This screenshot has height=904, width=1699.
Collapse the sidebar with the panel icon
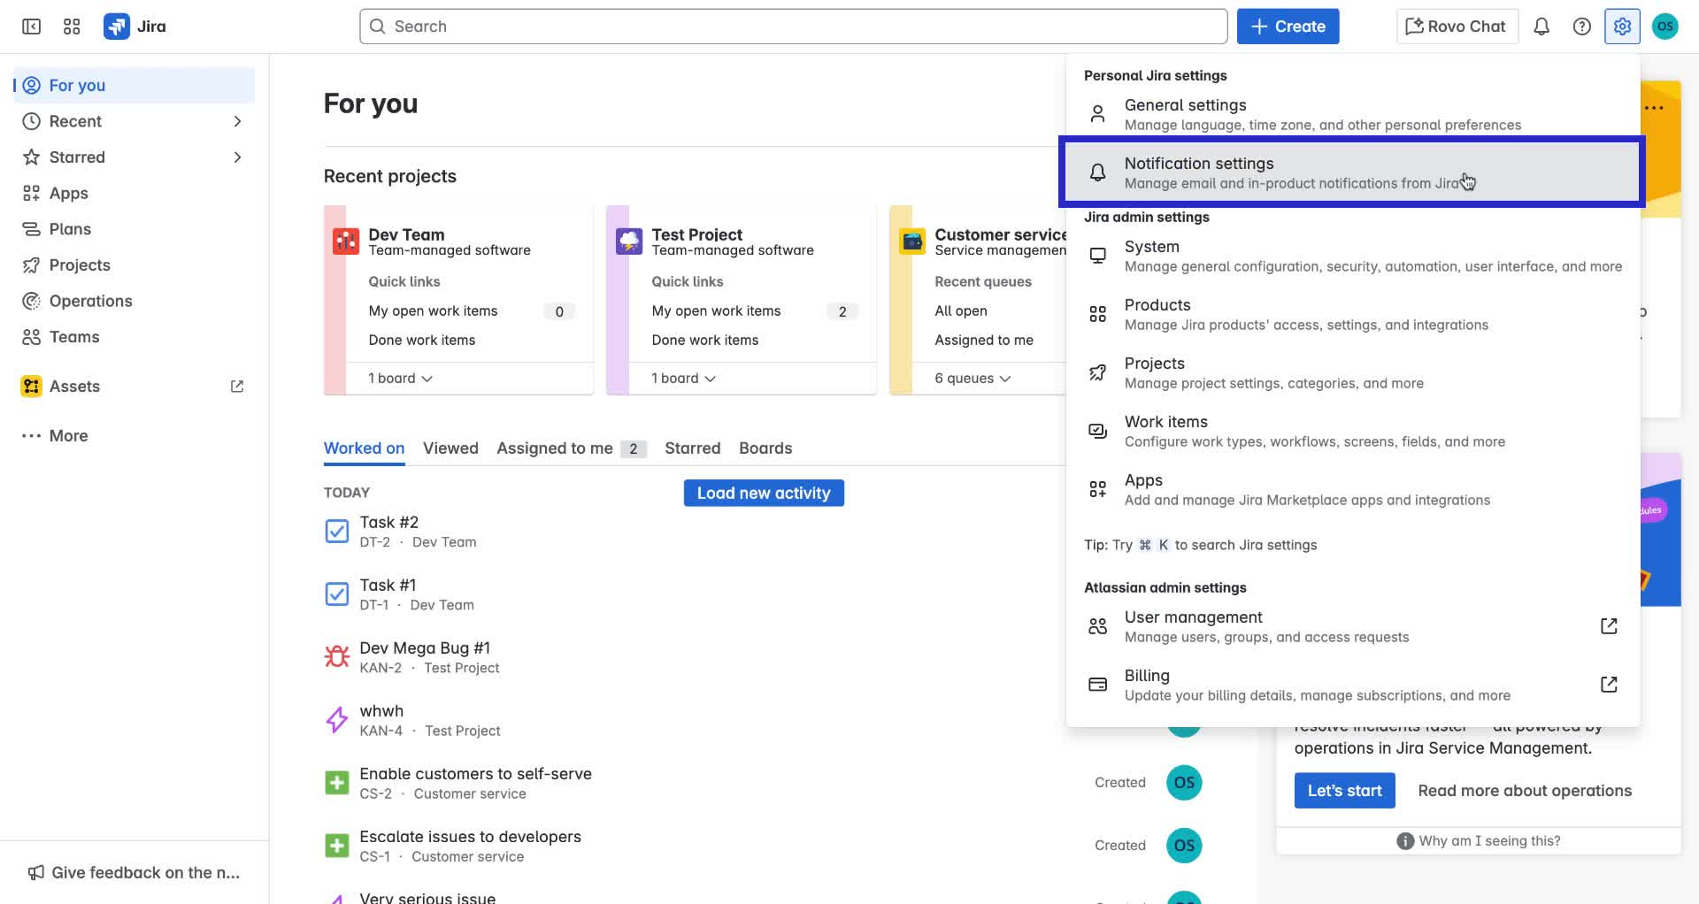coord(30,27)
